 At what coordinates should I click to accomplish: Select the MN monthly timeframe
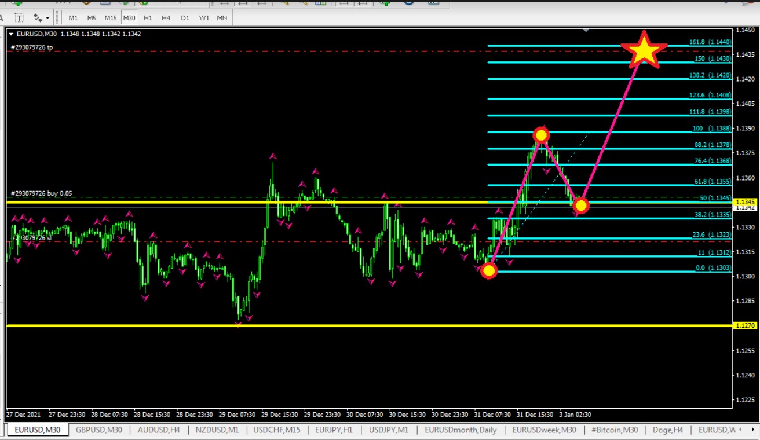click(x=222, y=18)
